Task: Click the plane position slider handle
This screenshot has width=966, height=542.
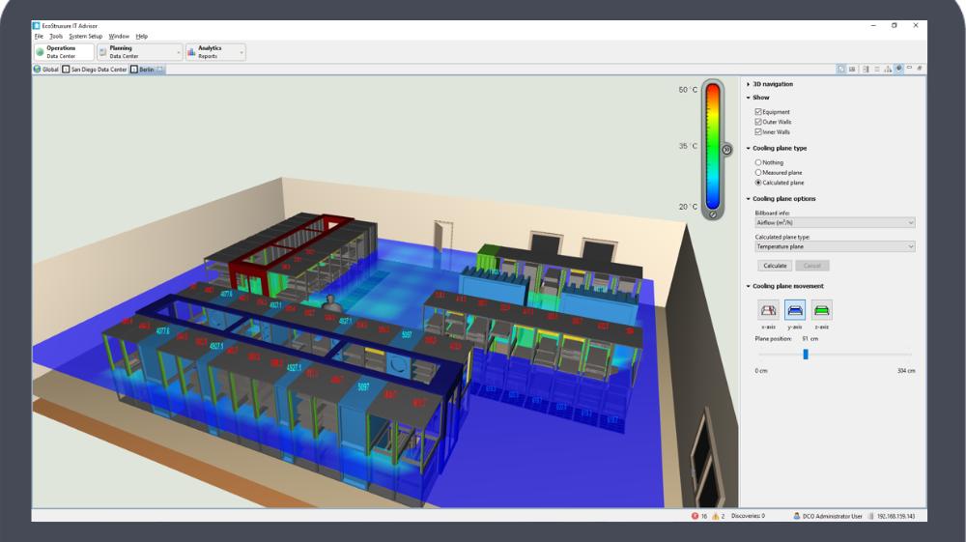Action: tap(806, 355)
